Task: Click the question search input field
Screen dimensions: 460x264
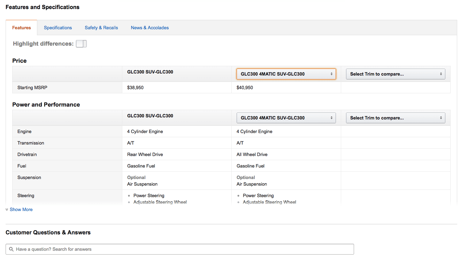Action: [180, 249]
